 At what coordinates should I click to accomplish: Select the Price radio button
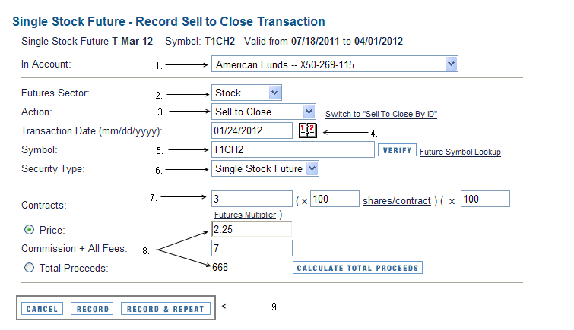point(29,230)
